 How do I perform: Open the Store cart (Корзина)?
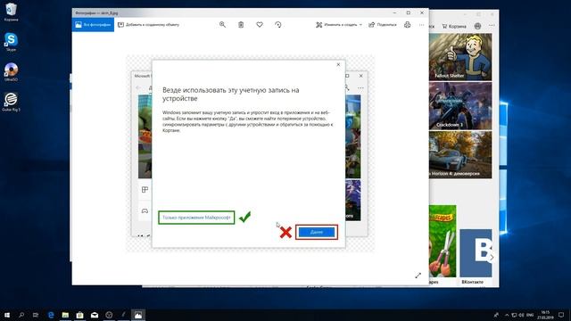point(454,26)
